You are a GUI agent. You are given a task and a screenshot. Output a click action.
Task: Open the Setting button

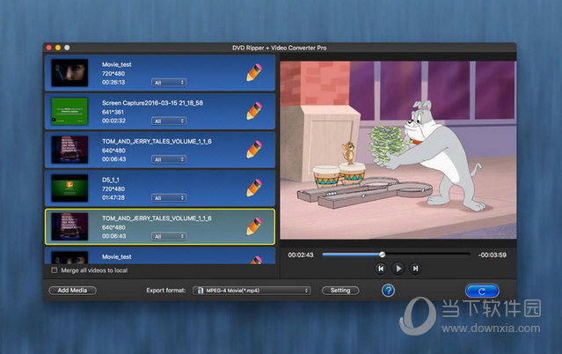339,290
